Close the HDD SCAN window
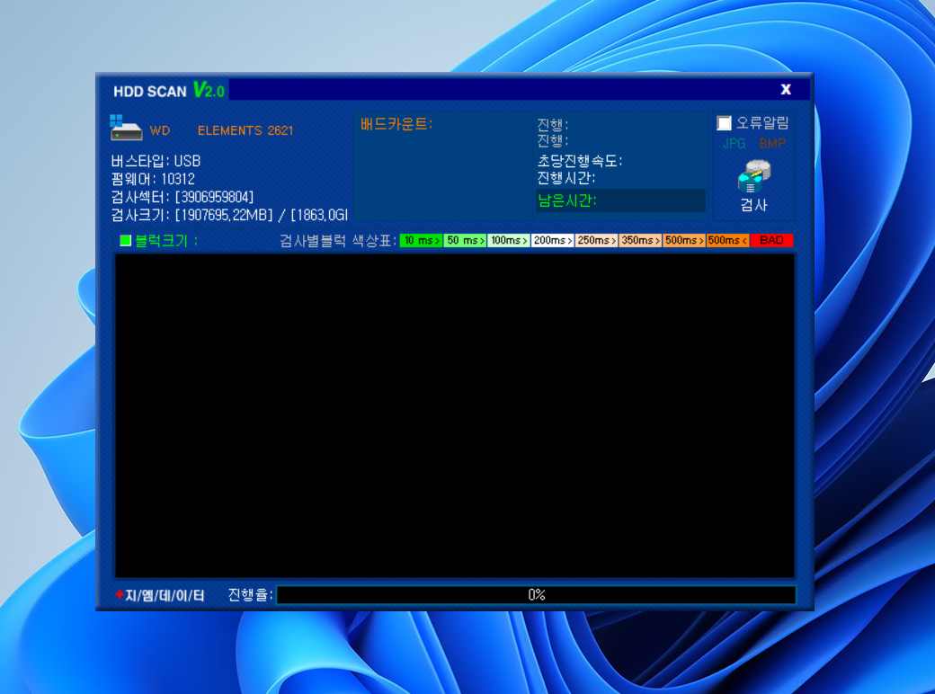 coord(786,89)
